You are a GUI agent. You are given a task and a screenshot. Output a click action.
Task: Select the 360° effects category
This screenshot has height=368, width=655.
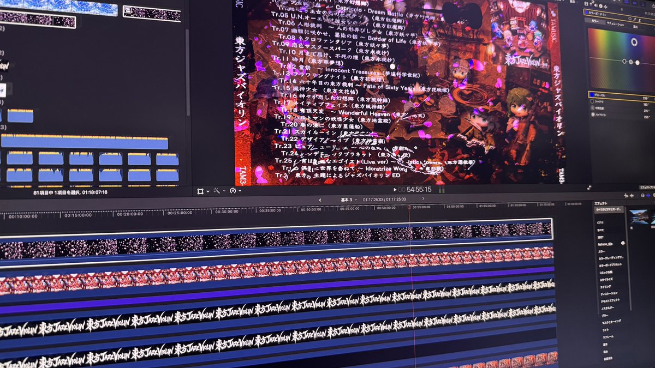(600, 237)
